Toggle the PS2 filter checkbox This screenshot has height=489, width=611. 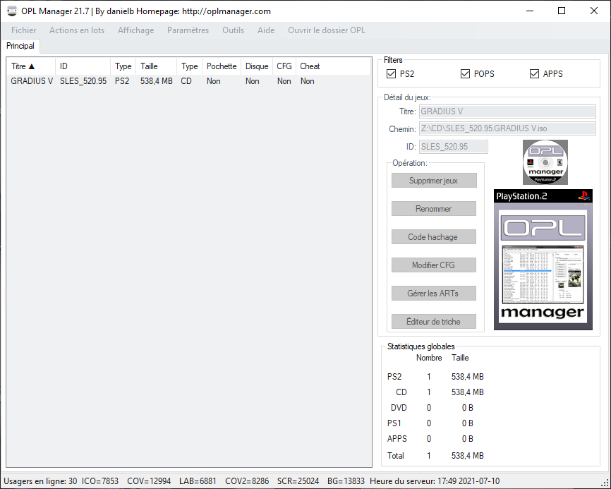pyautogui.click(x=392, y=73)
